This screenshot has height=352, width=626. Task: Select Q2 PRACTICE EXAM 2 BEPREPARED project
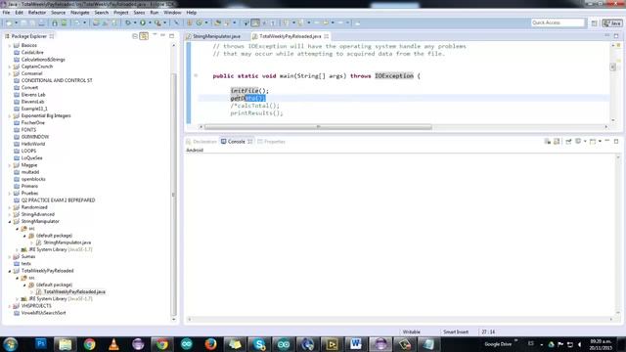pyautogui.click(x=58, y=200)
